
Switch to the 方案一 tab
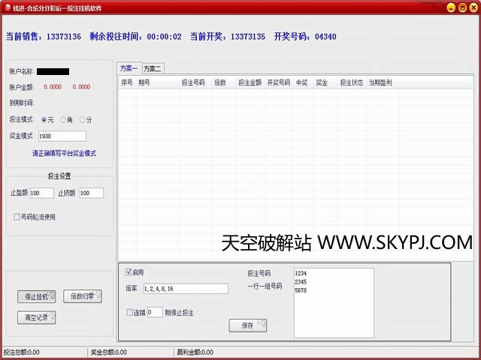pyautogui.click(x=129, y=68)
